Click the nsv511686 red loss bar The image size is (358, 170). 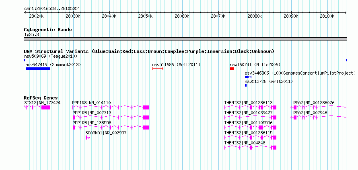pos(158,69)
